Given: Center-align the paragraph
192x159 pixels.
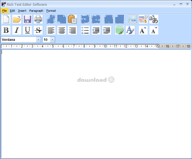Looking at the screenshot, I should coord(62,30).
